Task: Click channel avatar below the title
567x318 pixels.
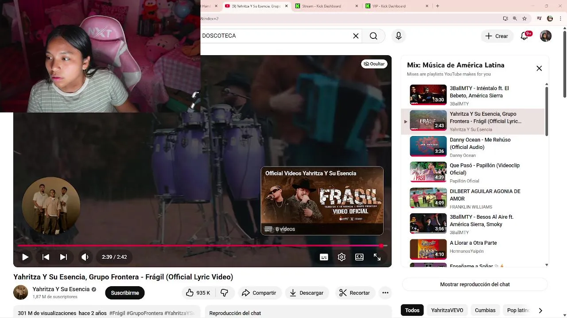Action: pyautogui.click(x=21, y=292)
